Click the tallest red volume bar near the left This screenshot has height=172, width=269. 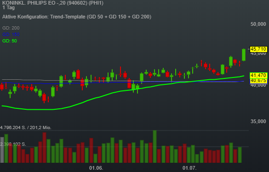pos(44,148)
